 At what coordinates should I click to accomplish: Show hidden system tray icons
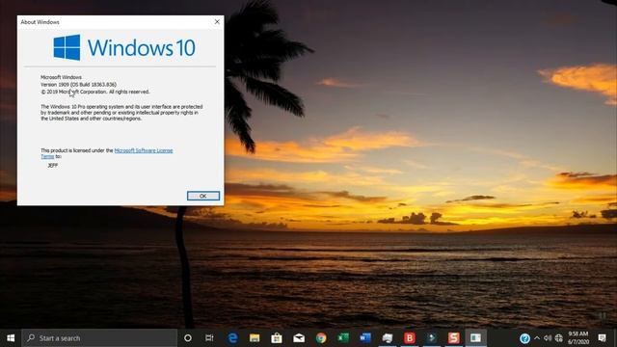[x=537, y=338]
